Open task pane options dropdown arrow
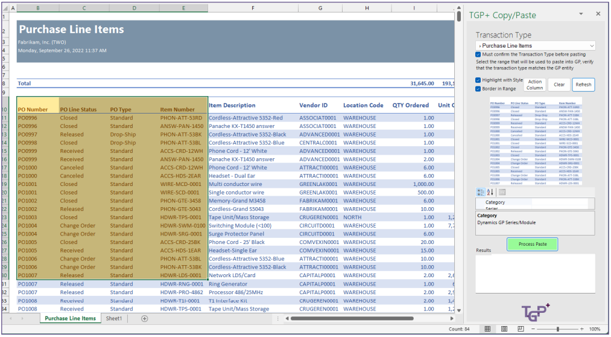This screenshot has width=611, height=337. [x=581, y=14]
